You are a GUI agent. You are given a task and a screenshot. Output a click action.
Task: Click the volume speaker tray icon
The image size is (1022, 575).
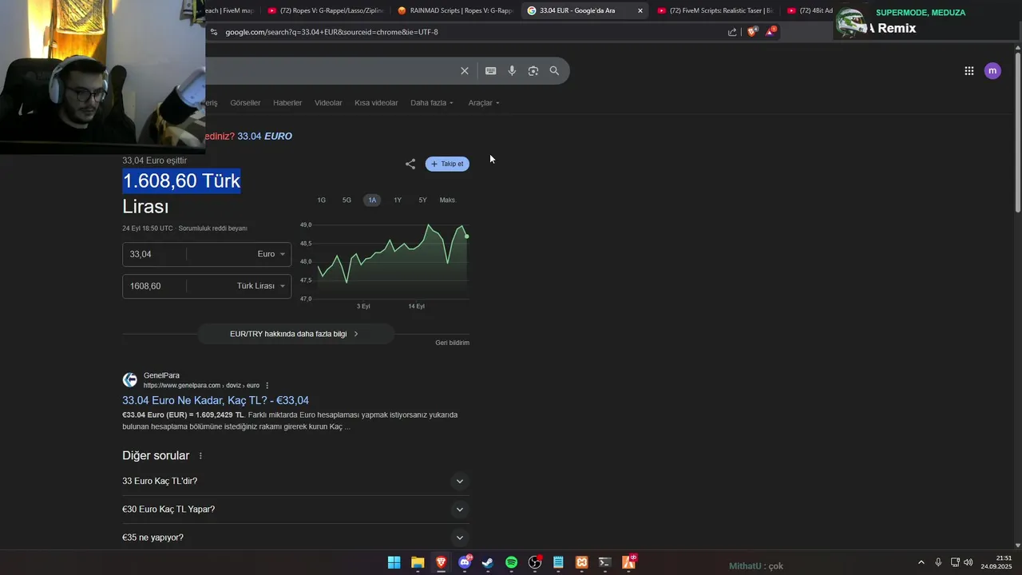click(x=969, y=563)
